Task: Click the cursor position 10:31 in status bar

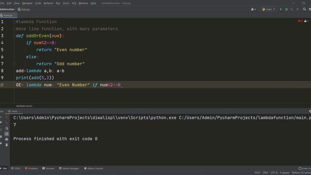Action: [x=257, y=173]
